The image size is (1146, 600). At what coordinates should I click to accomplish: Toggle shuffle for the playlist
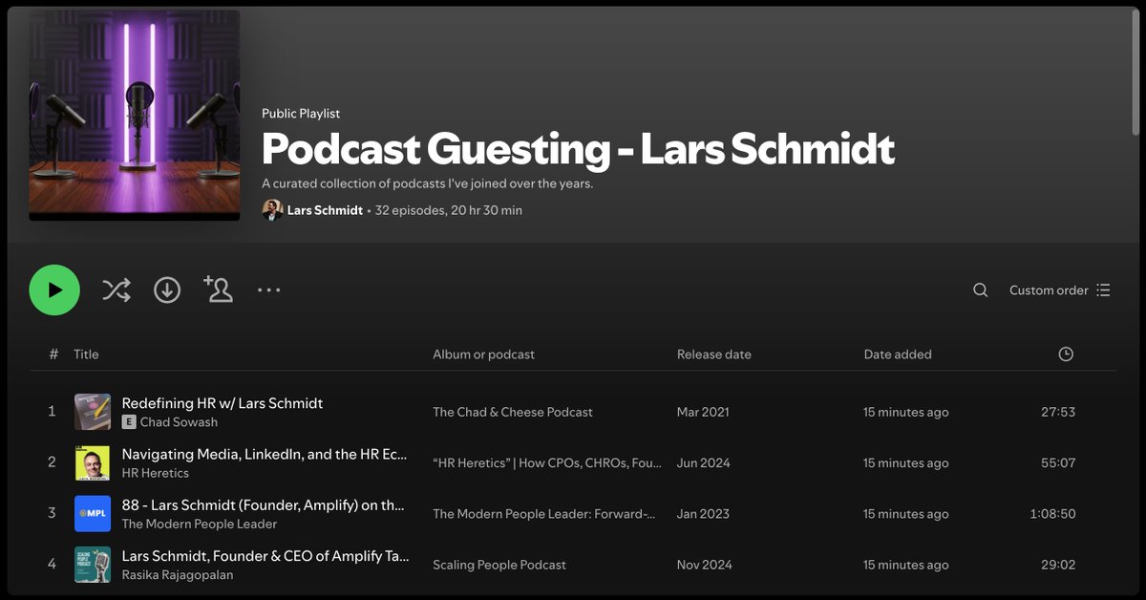[x=117, y=289]
